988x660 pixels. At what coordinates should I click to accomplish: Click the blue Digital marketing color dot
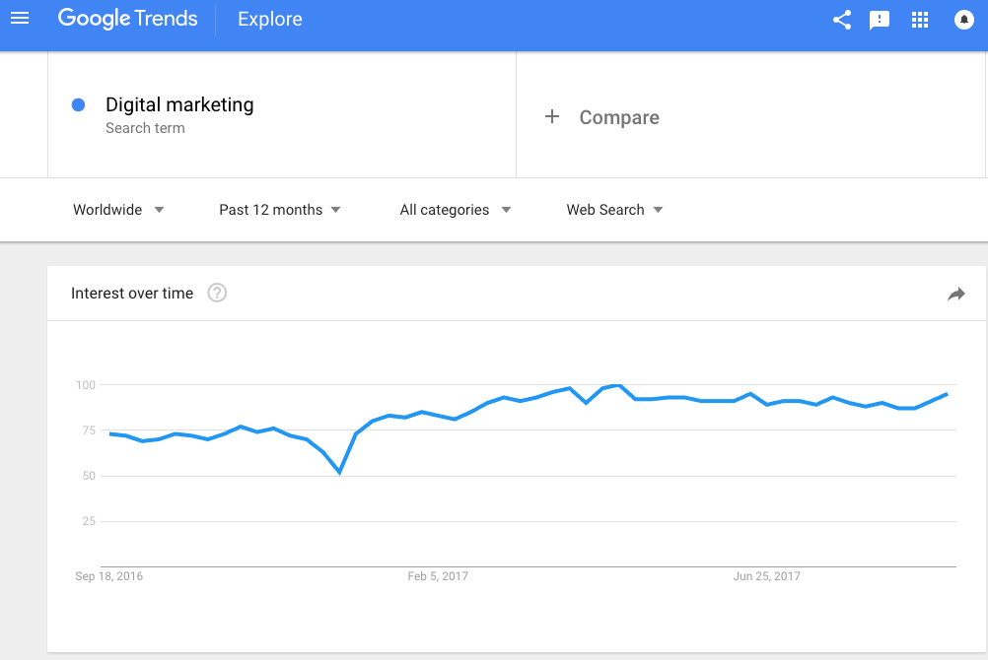[x=78, y=105]
